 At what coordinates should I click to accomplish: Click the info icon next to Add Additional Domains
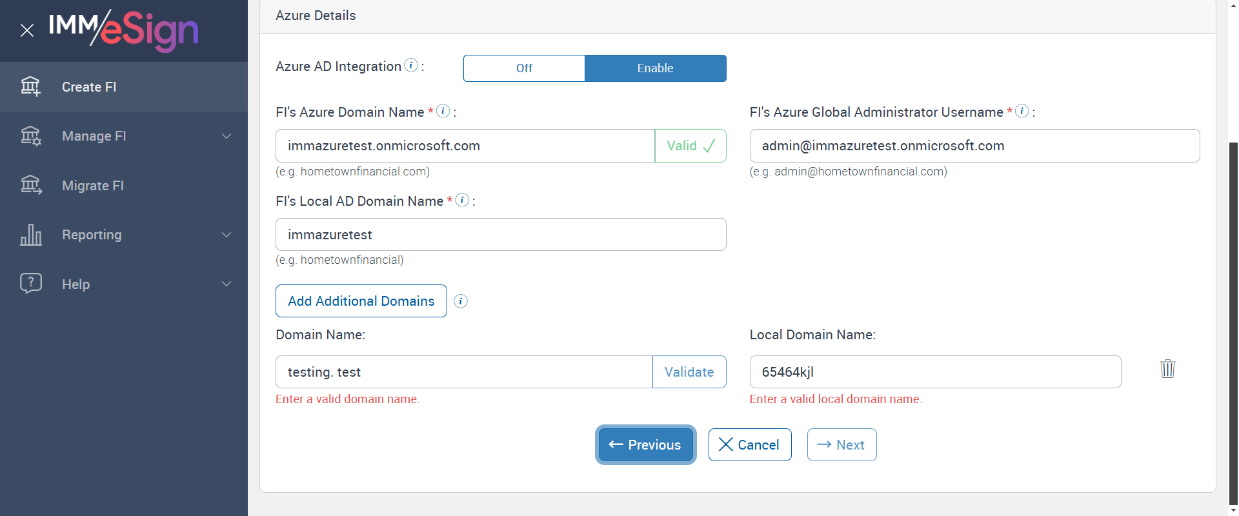click(461, 301)
